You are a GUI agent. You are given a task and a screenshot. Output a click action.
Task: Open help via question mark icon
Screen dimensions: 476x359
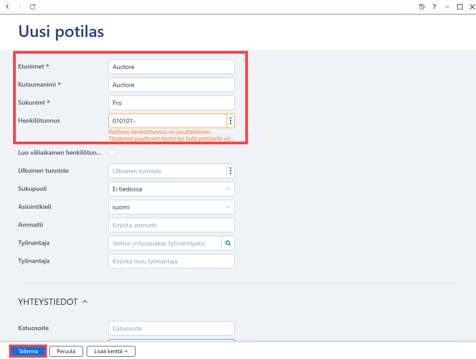434,7
